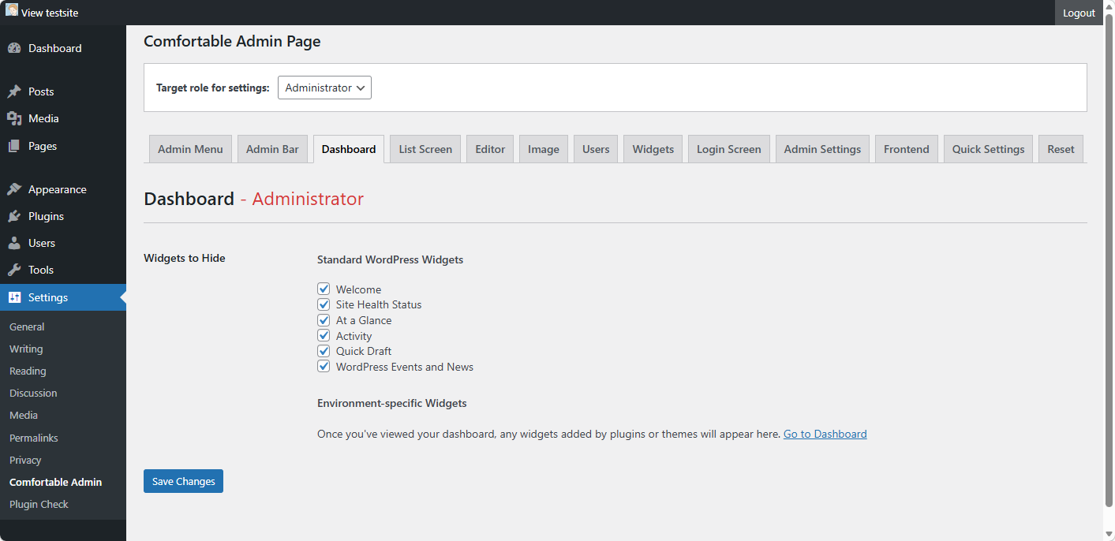Open Tools in the sidebar menu
This screenshot has height=541, width=1115.
coord(63,270)
